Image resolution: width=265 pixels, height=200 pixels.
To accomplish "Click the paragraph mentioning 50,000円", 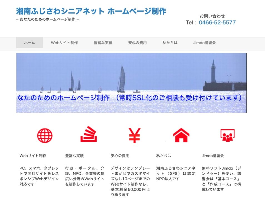I will pyautogui.click(x=130, y=181).
